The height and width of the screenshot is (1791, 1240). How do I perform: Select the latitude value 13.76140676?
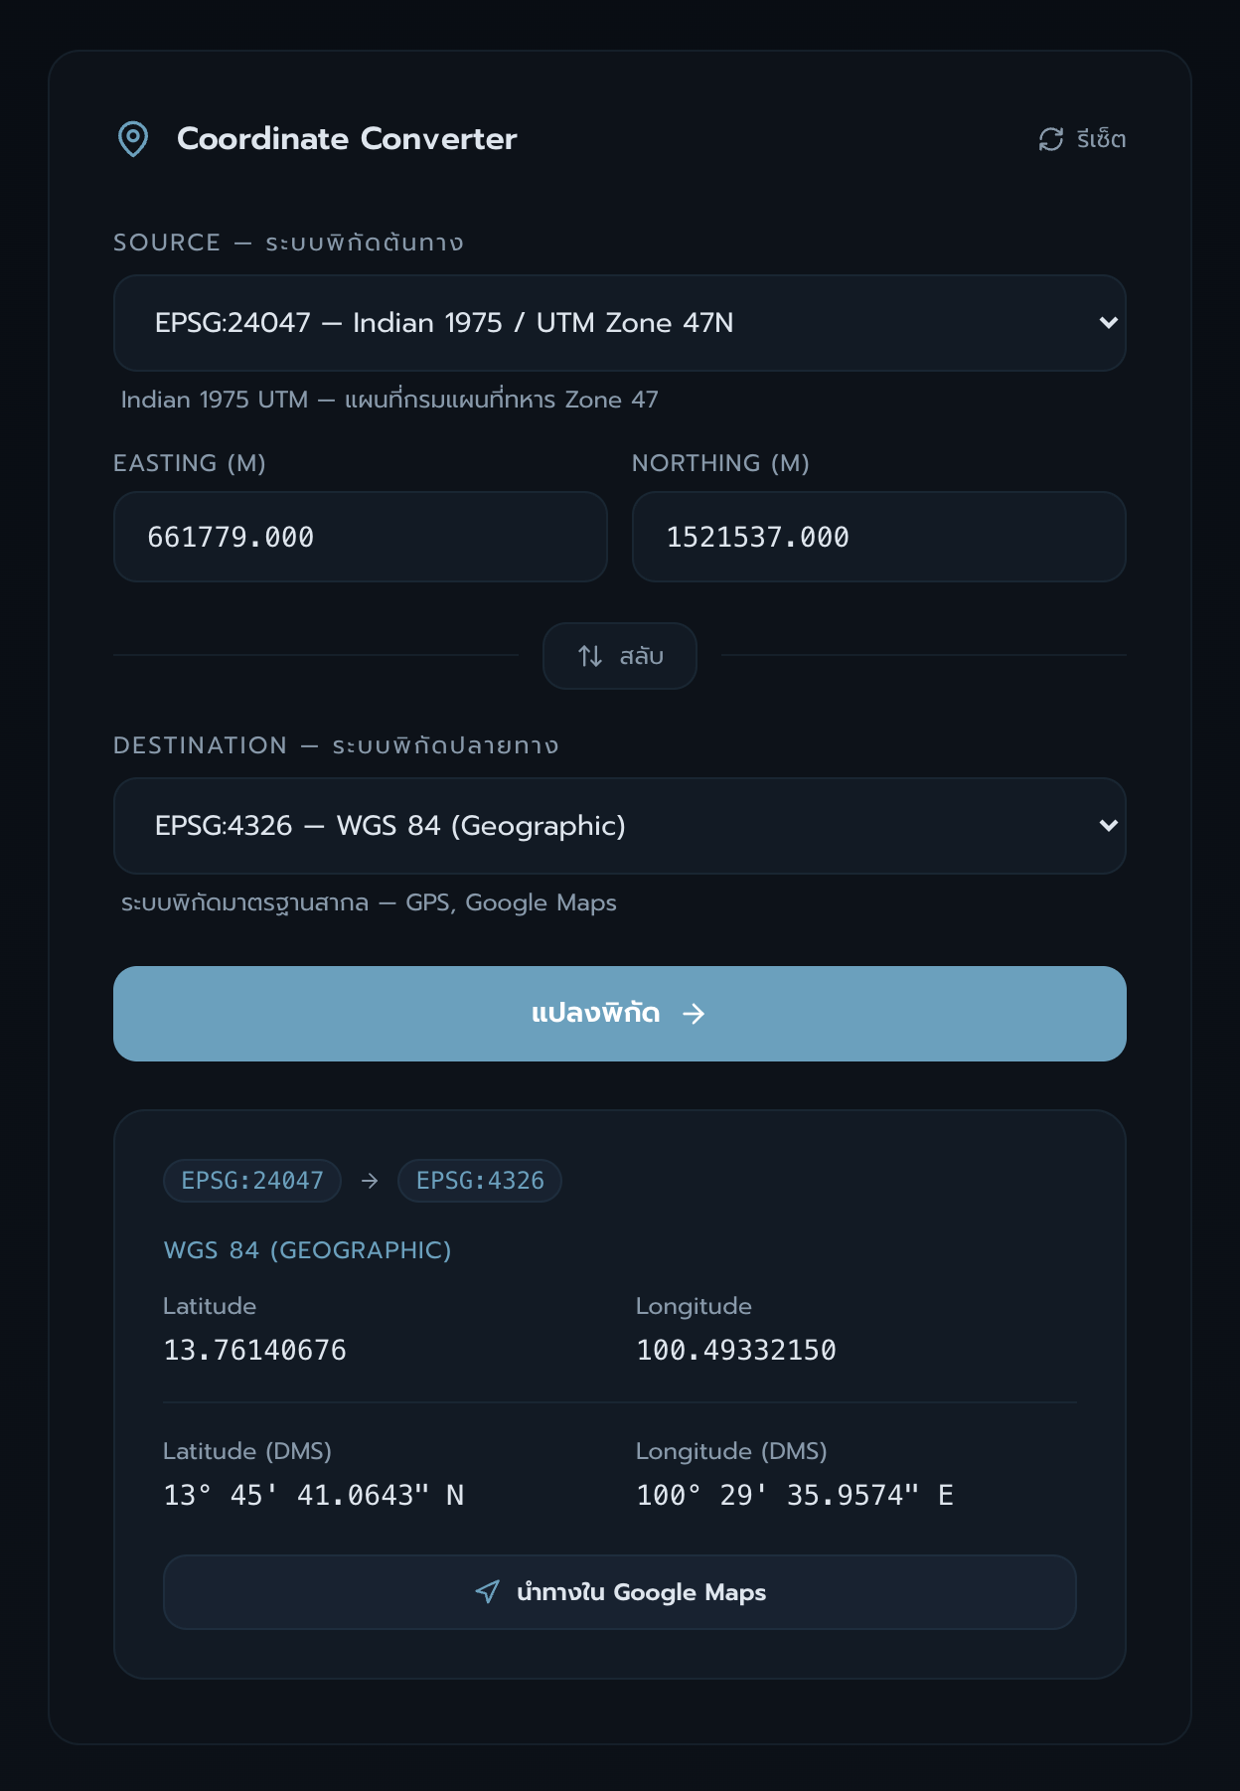click(255, 1350)
